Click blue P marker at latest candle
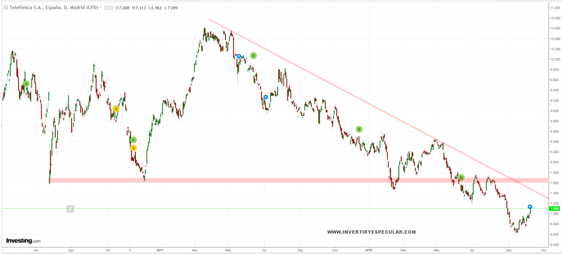The height and width of the screenshot is (254, 562). (530, 207)
